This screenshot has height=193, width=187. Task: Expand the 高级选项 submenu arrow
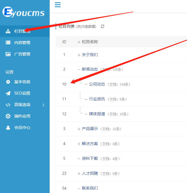click(43, 105)
